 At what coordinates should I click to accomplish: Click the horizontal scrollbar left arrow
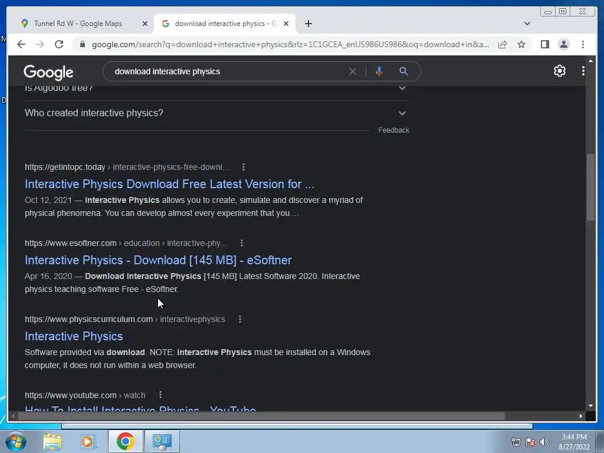(x=13, y=416)
